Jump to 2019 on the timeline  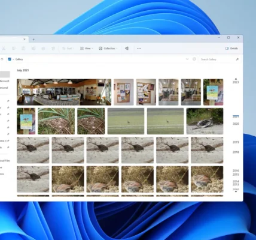click(236, 142)
